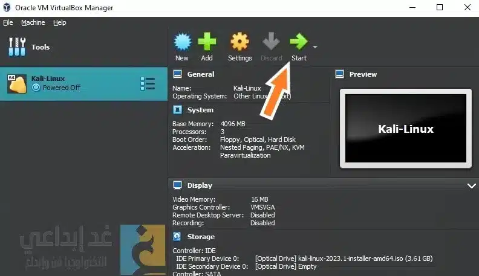Viewport: 479px width, 276px height.
Task: Click the VMSVGA graphics controller value
Action: (x=262, y=207)
